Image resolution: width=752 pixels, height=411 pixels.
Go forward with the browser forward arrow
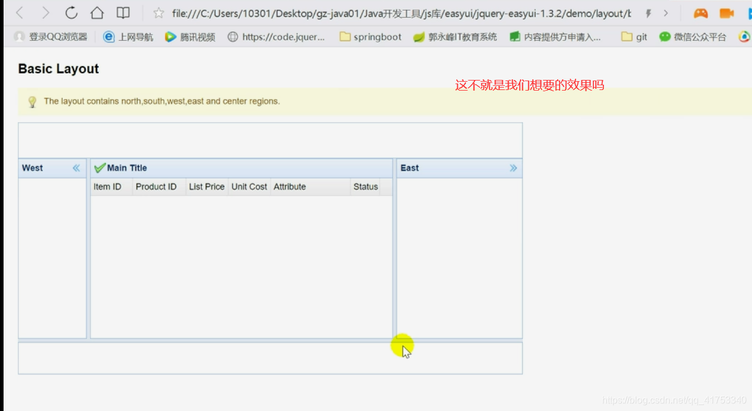pyautogui.click(x=46, y=12)
